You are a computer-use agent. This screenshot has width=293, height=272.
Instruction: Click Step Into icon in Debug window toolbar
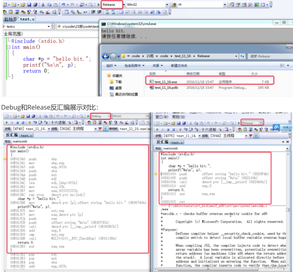[x=35, y=123]
